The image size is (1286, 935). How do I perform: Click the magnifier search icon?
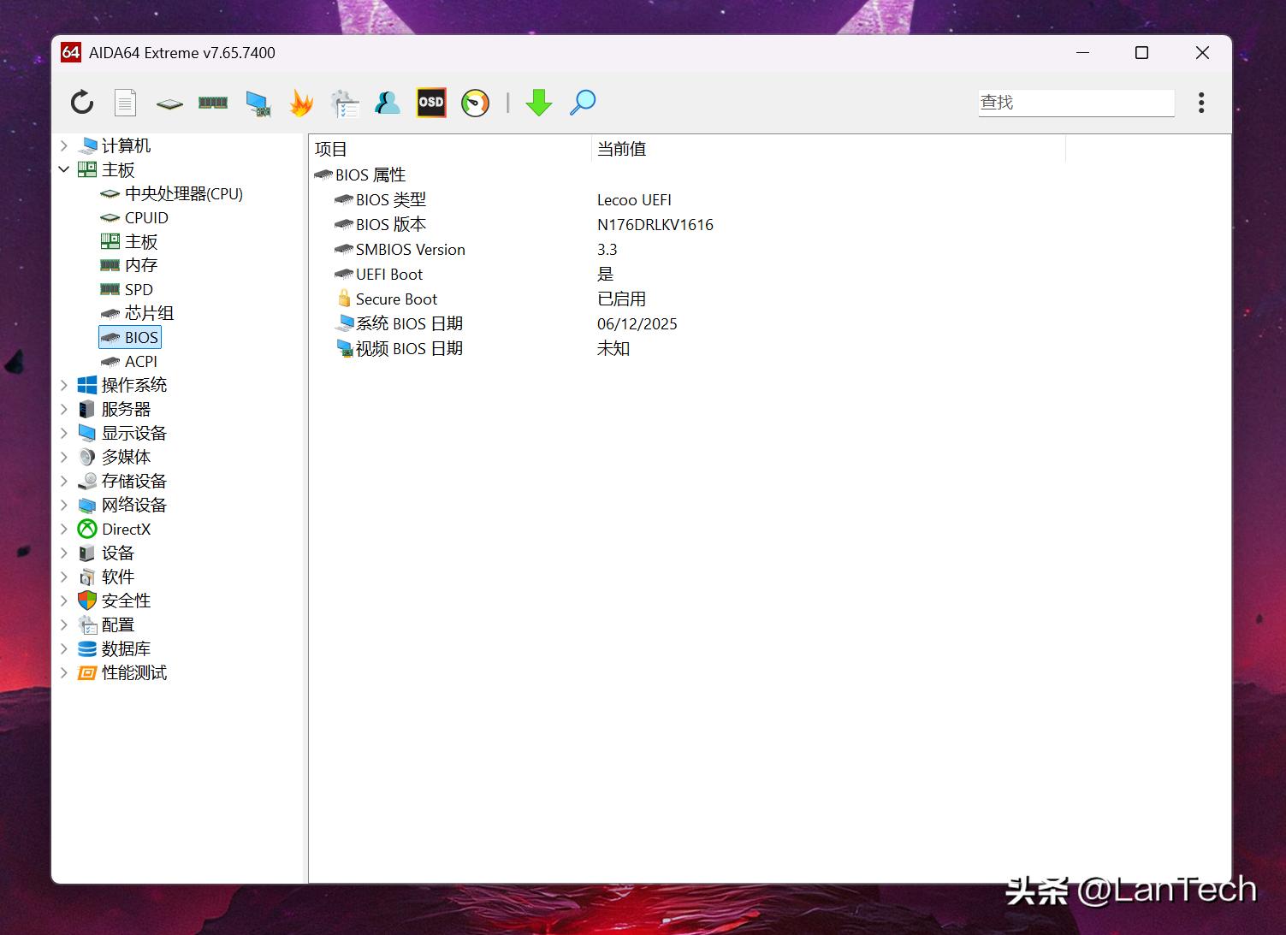(x=583, y=103)
